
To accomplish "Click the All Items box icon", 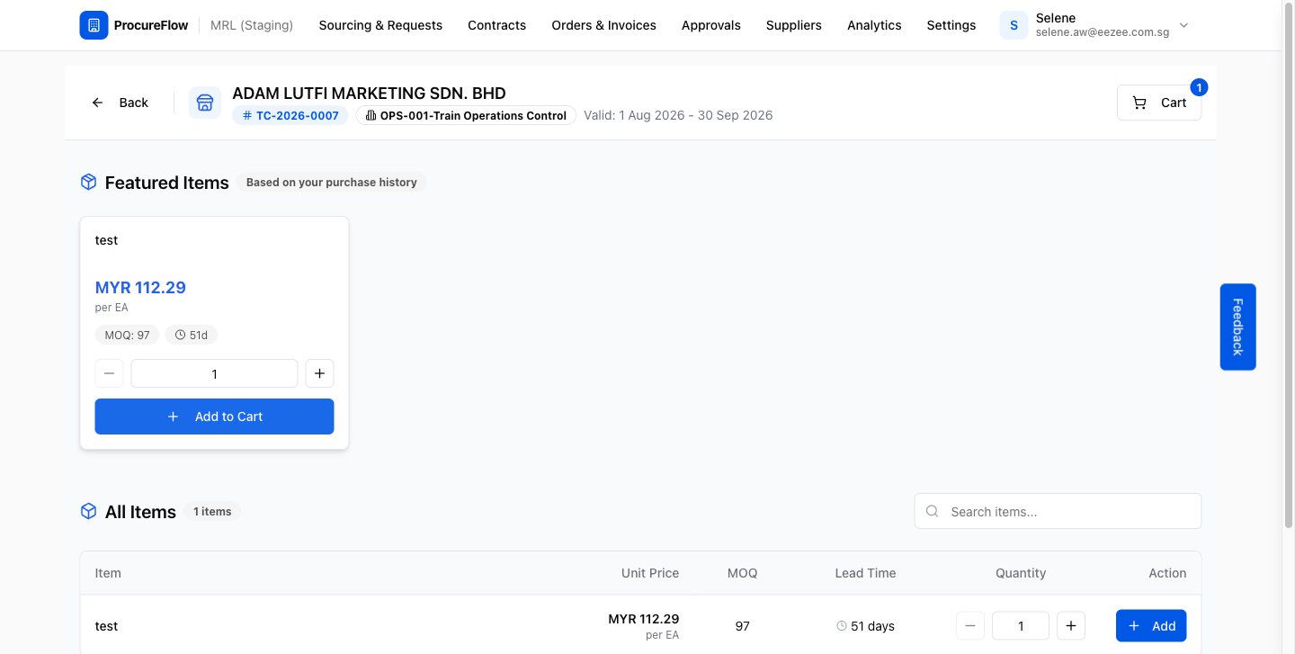I will tap(88, 512).
